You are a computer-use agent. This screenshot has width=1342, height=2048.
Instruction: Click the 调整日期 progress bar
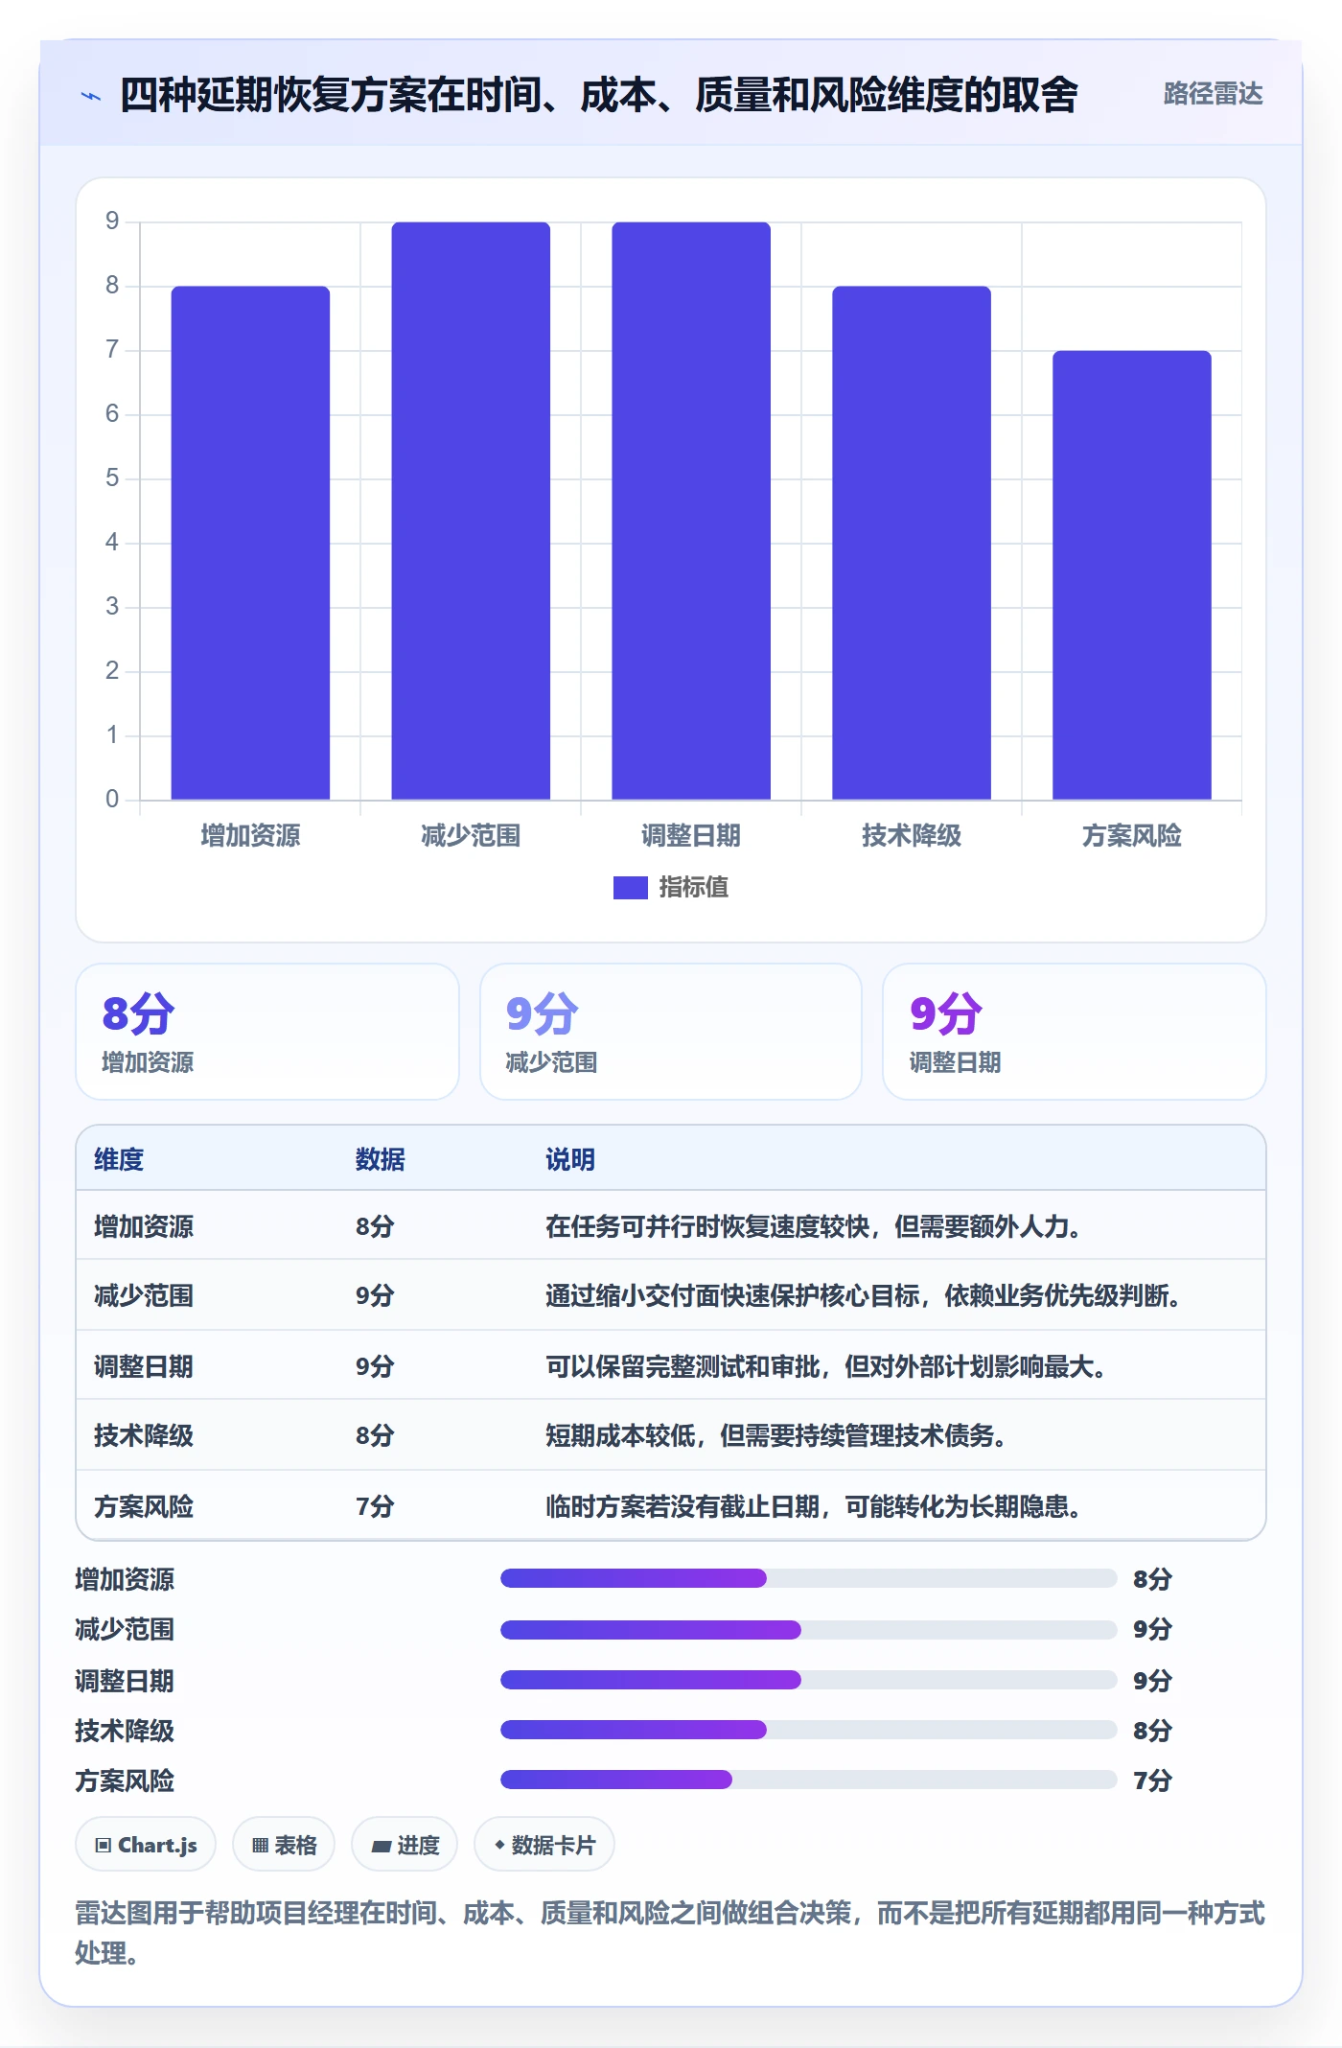pos(809,1680)
